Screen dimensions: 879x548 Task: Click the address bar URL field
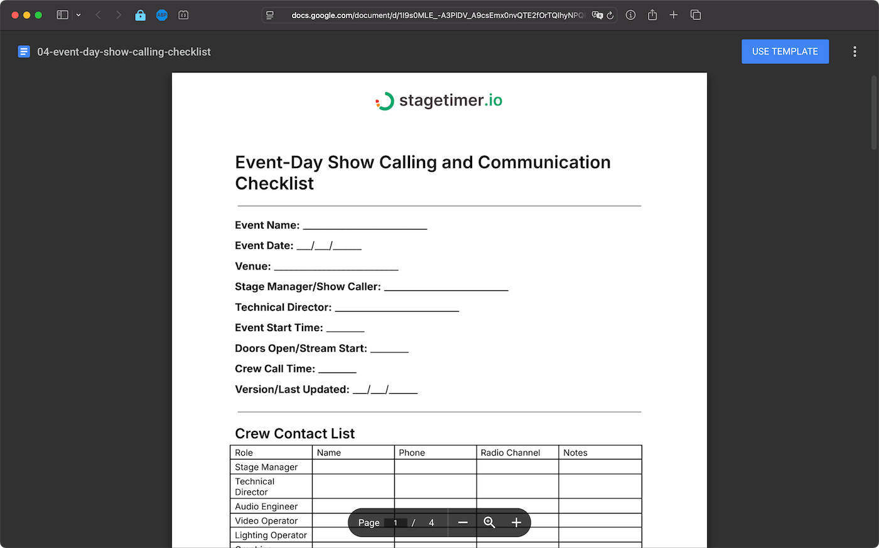(x=439, y=14)
